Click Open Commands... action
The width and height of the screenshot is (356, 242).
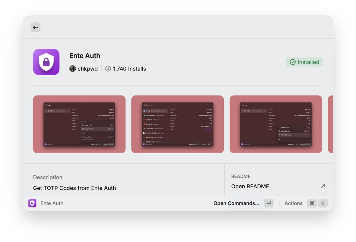(x=236, y=203)
